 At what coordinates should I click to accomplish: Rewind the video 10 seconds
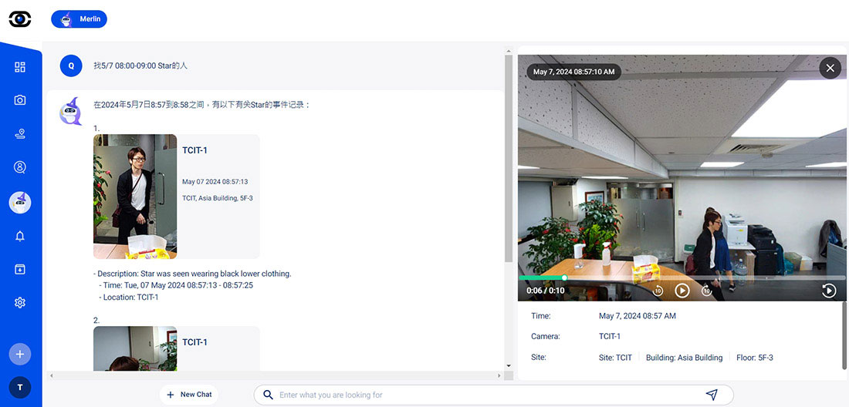[x=658, y=291]
